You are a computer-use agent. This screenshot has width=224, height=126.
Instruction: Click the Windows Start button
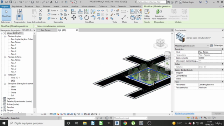coord(4,123)
